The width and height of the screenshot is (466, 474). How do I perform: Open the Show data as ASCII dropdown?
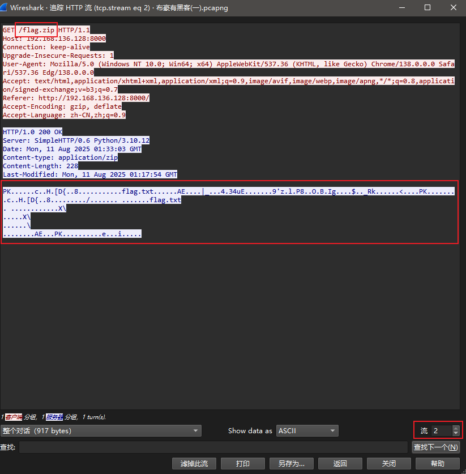point(307,431)
